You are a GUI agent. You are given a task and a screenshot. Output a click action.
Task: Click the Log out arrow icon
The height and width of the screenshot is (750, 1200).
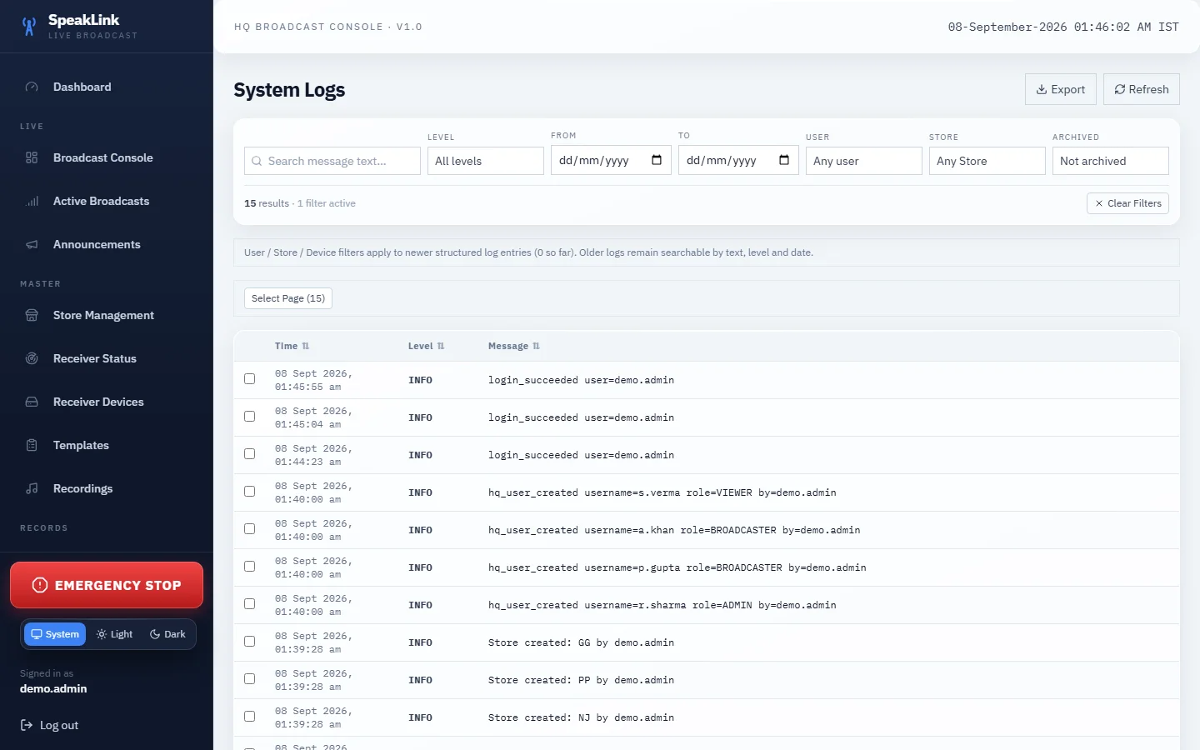pos(27,725)
